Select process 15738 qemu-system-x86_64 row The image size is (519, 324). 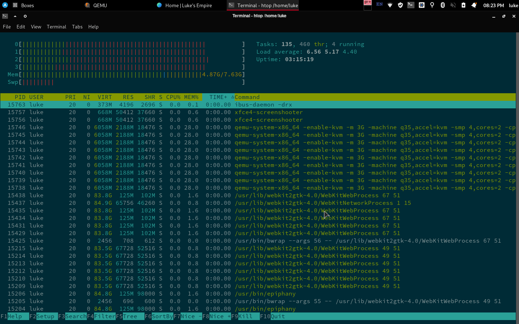[258, 188]
